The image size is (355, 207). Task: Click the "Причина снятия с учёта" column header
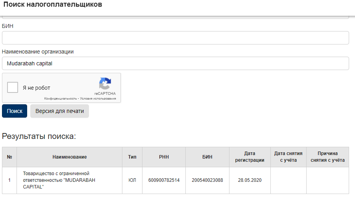[x=327, y=157]
